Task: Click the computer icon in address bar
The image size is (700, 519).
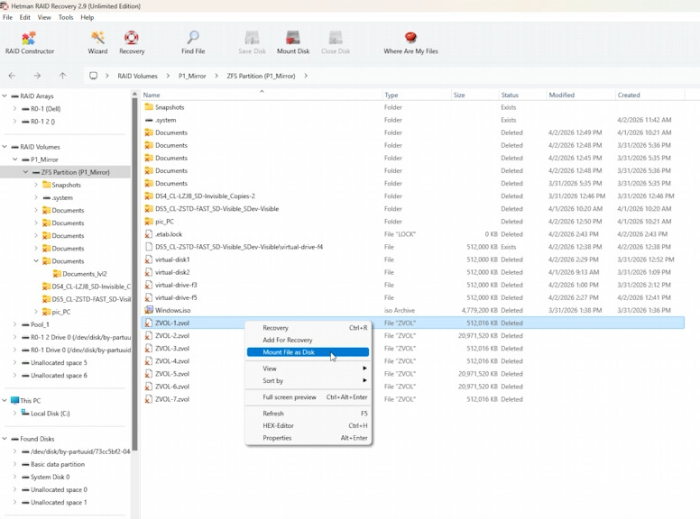Action: click(x=93, y=76)
